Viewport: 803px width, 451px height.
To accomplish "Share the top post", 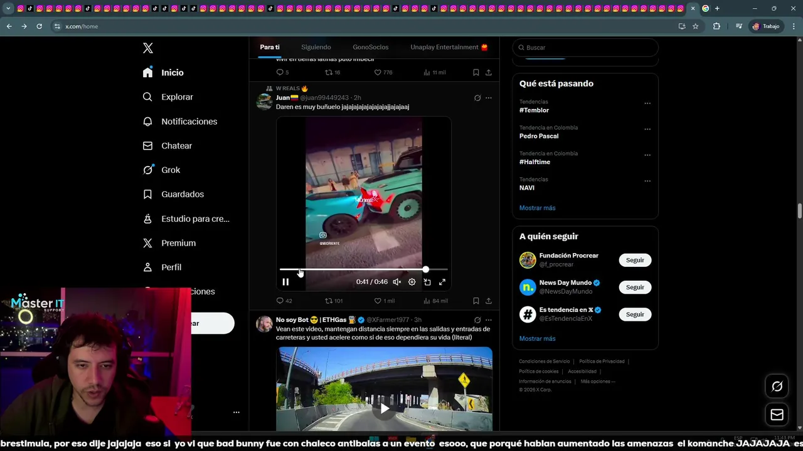I will 488,72.
